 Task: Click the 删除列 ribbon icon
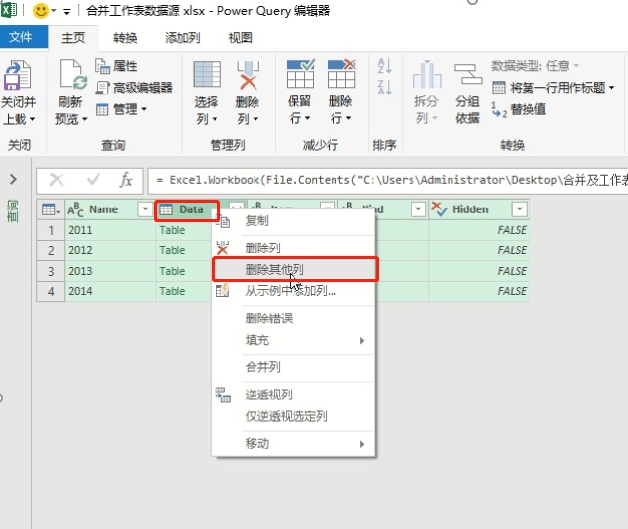click(248, 75)
